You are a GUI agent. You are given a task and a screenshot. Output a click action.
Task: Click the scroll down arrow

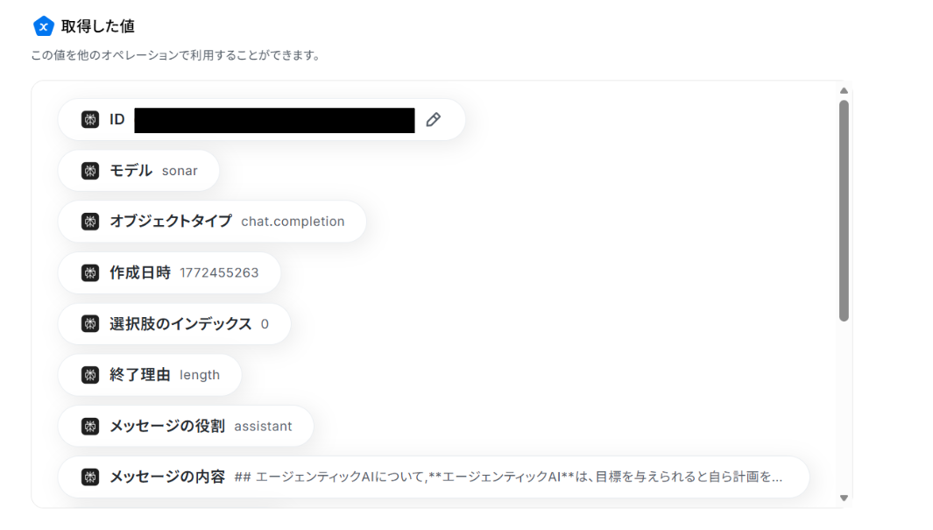click(x=844, y=498)
